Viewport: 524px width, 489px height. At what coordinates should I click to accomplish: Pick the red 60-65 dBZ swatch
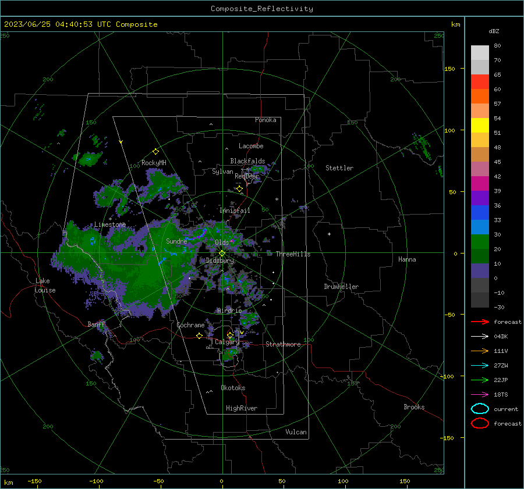tap(480, 82)
